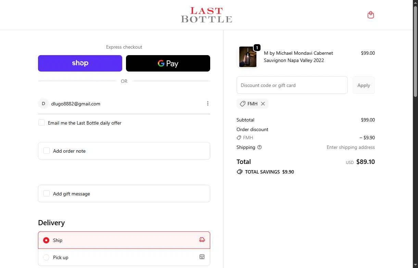
Task: Click the Last Bottle logo
Action: point(206,15)
